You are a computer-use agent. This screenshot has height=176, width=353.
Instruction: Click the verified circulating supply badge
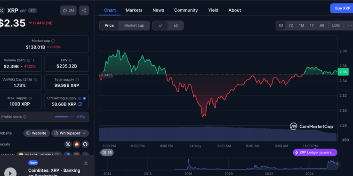[84, 99]
